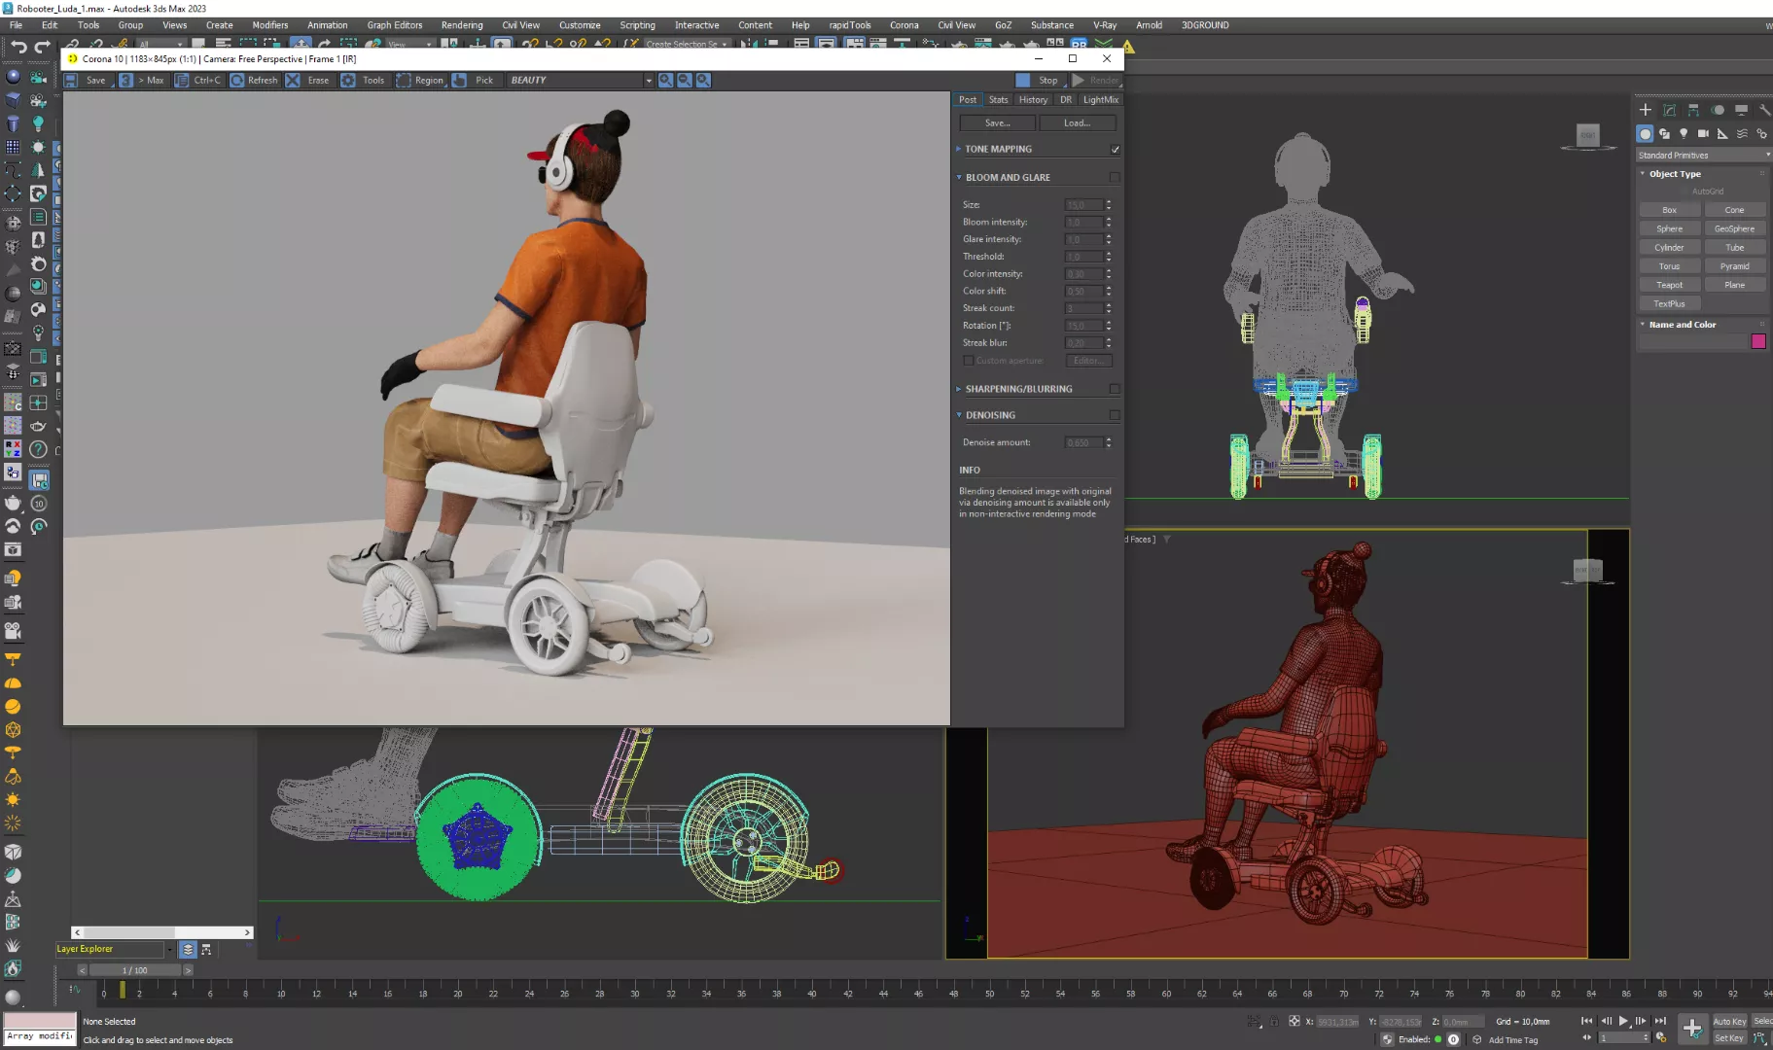Disable the Tone Mapping checkbox
This screenshot has width=1773, height=1050.
pyautogui.click(x=1115, y=150)
